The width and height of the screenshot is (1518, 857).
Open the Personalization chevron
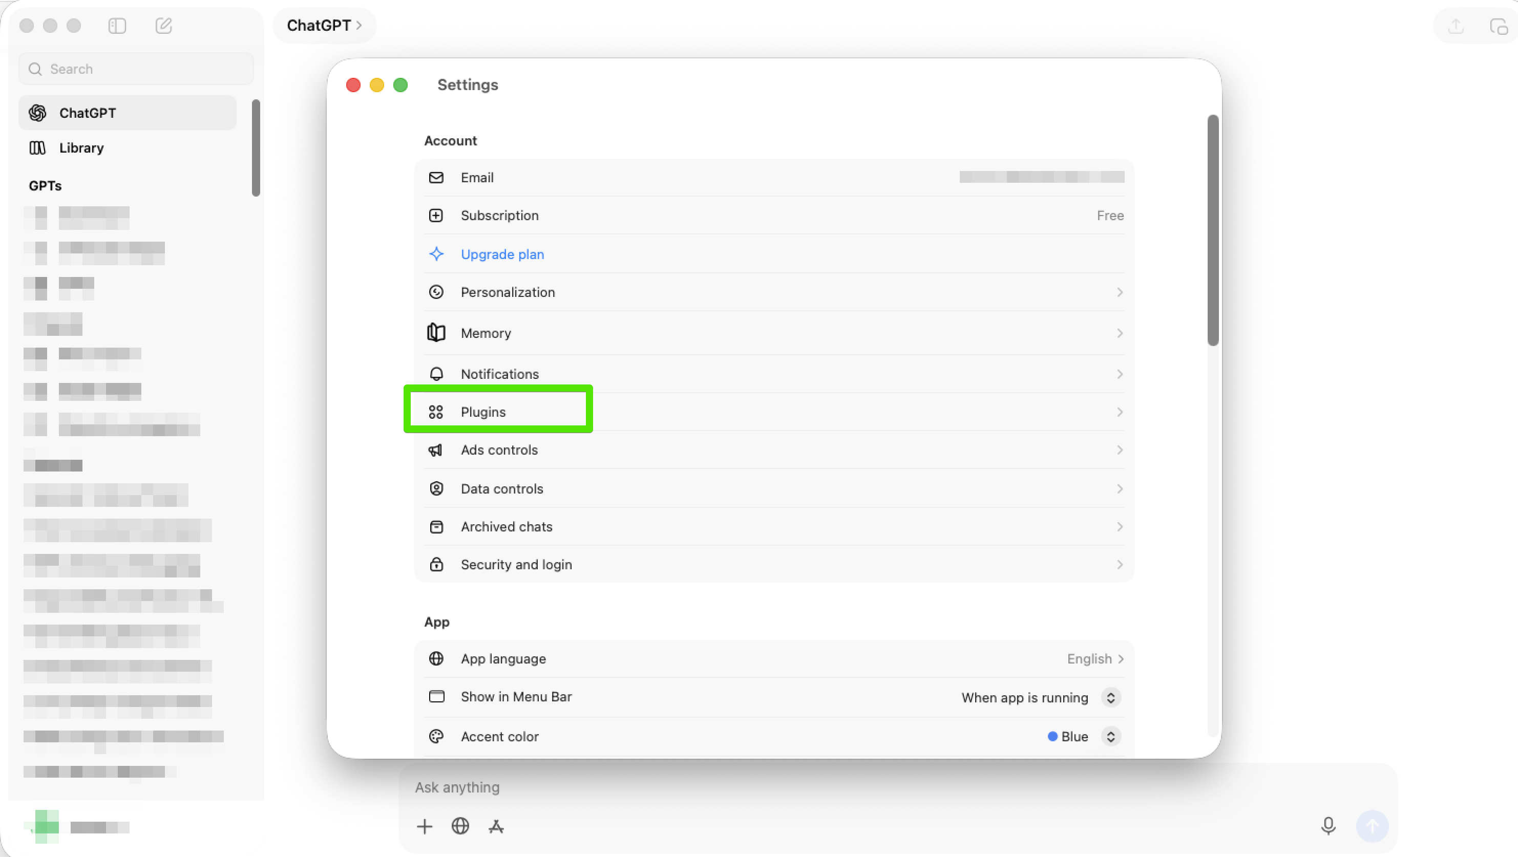[x=1120, y=292]
